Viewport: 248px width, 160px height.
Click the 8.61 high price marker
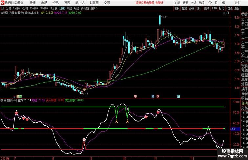coord(165,17)
